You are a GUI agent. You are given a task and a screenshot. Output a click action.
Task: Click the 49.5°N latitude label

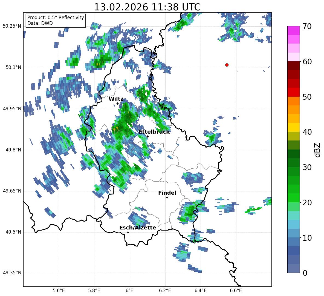(13, 232)
